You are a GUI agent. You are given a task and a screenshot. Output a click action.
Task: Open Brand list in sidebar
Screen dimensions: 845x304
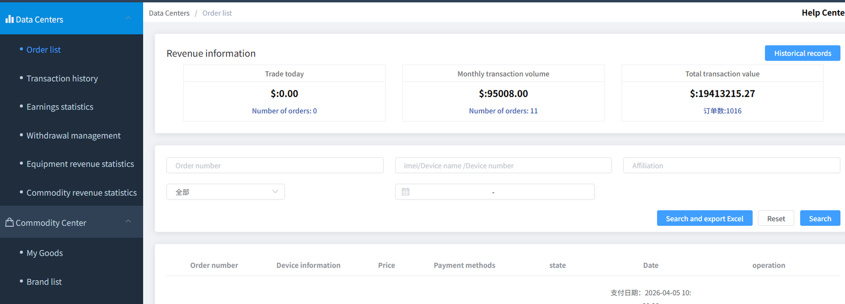pos(44,282)
